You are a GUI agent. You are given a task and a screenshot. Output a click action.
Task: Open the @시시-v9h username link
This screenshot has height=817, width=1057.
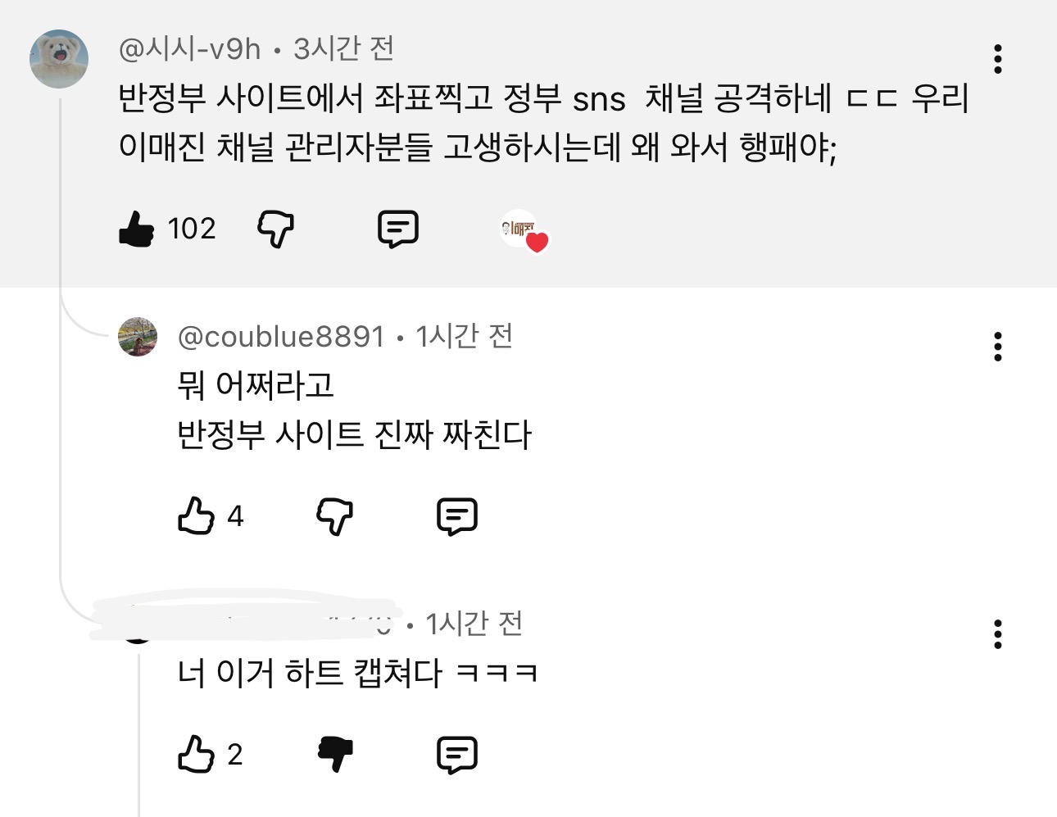(x=189, y=49)
